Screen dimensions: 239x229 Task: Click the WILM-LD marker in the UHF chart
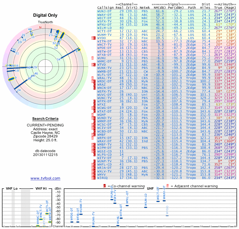(146, 207)
